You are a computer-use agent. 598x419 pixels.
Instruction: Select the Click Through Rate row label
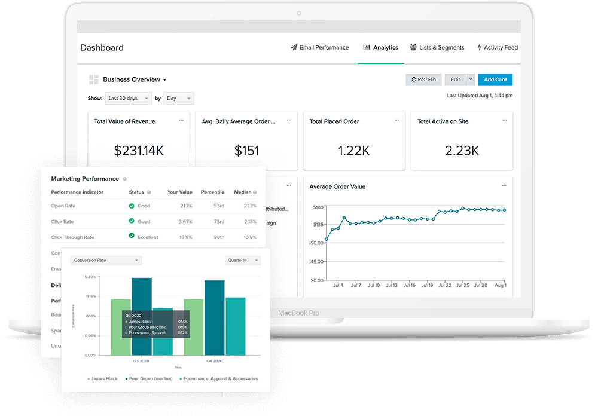72,237
